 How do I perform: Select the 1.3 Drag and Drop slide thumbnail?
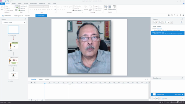coord(14,60)
